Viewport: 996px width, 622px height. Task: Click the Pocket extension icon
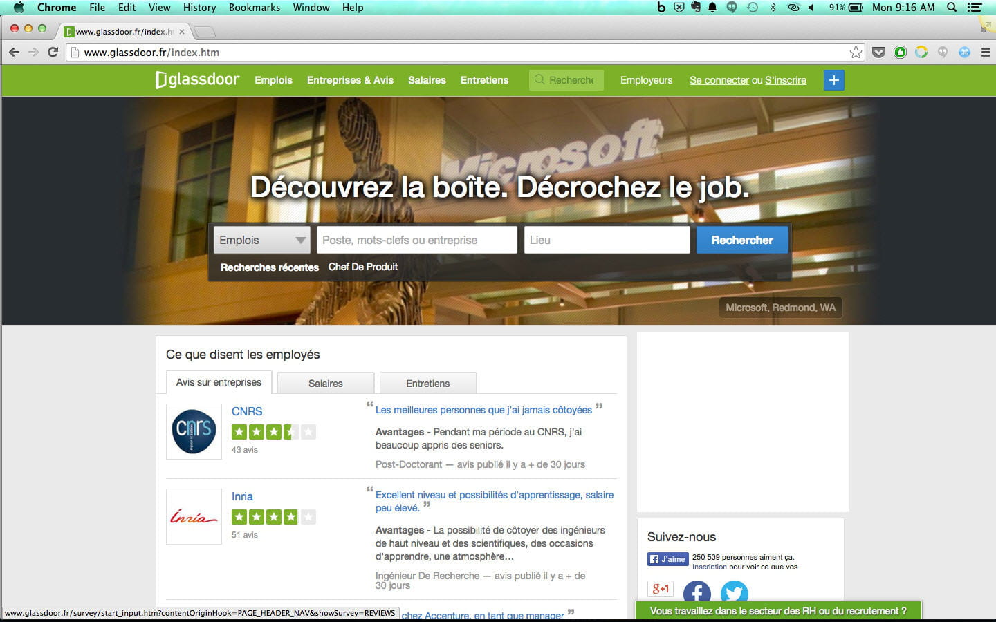click(878, 53)
